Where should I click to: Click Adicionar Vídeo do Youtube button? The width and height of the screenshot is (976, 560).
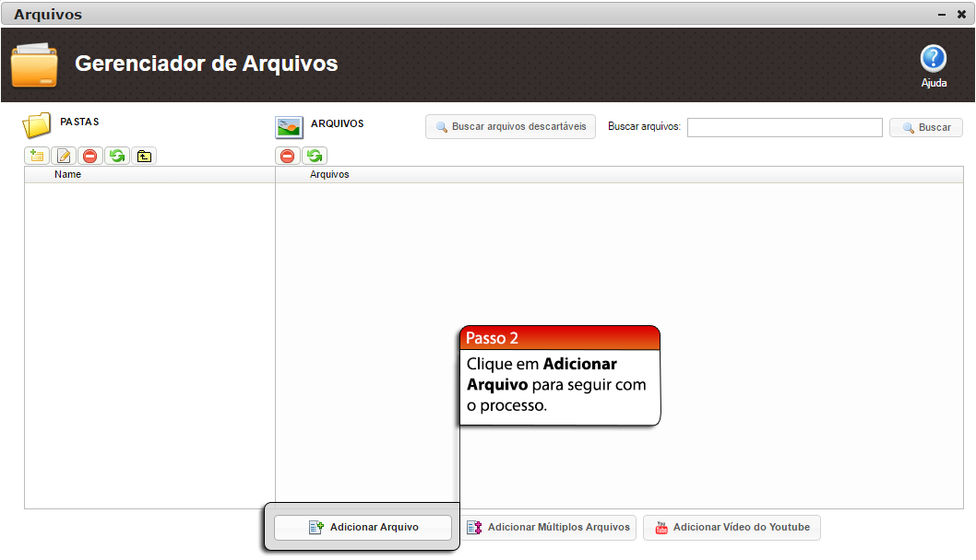click(x=732, y=528)
